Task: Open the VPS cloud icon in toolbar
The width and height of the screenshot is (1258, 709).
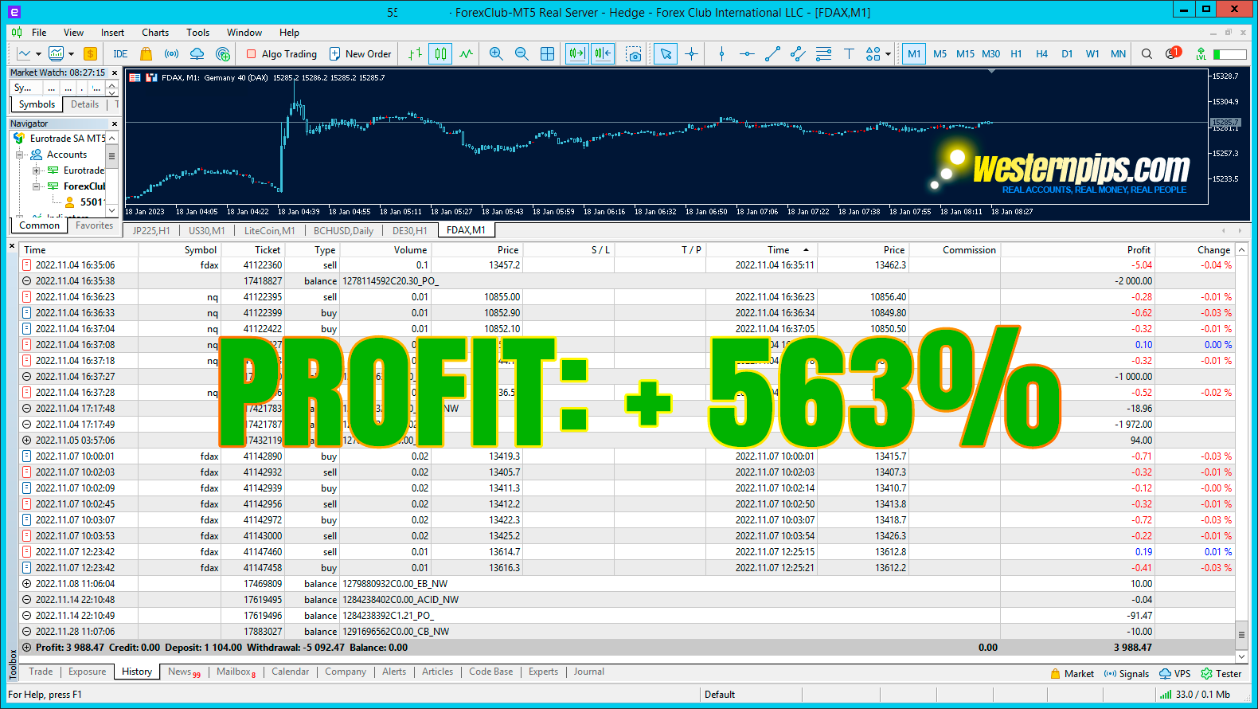Action: [197, 54]
